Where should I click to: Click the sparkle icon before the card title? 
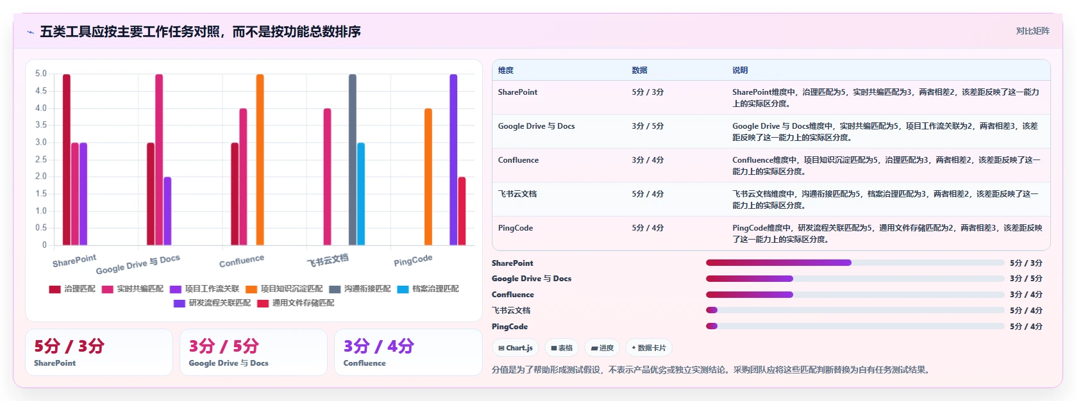click(x=30, y=32)
